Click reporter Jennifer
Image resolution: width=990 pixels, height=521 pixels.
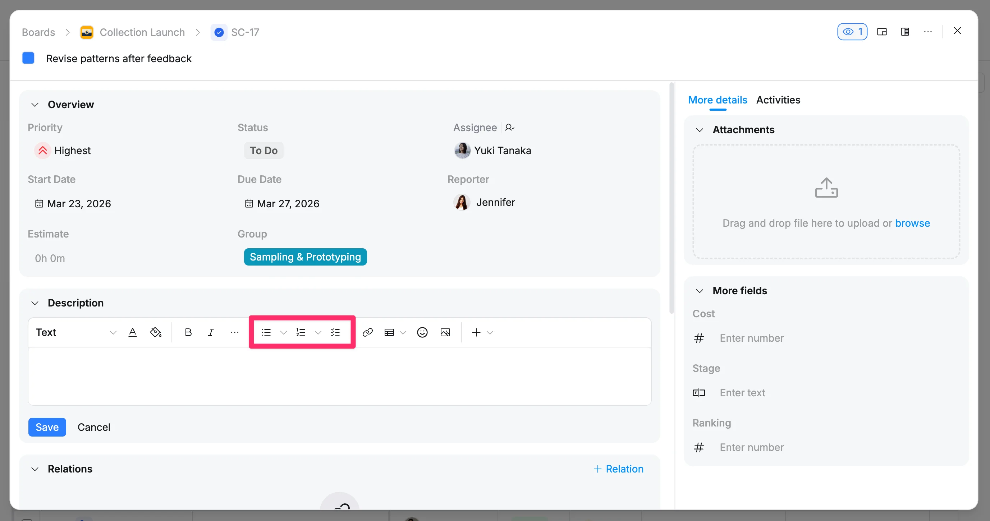coord(484,203)
